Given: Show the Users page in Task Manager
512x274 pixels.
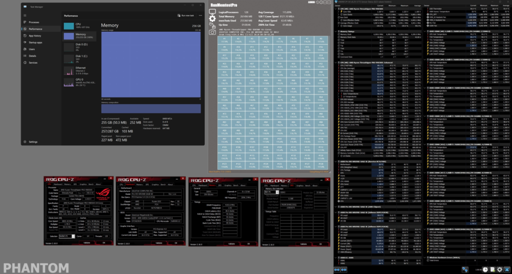Looking at the screenshot, I should (x=31, y=49).
